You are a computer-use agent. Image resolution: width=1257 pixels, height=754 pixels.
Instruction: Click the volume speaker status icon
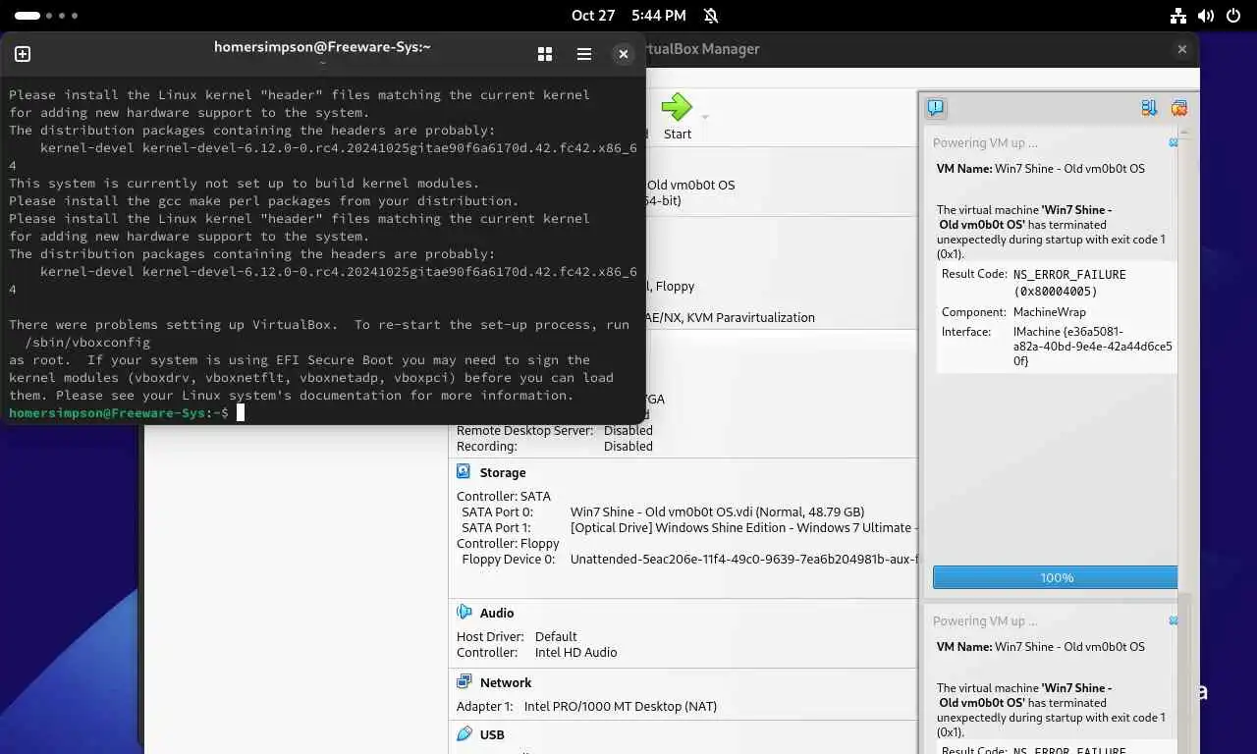[1206, 16]
